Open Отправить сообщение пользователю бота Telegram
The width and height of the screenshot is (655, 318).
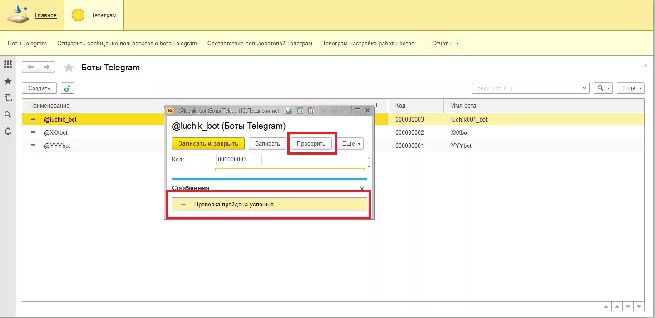pyautogui.click(x=127, y=44)
